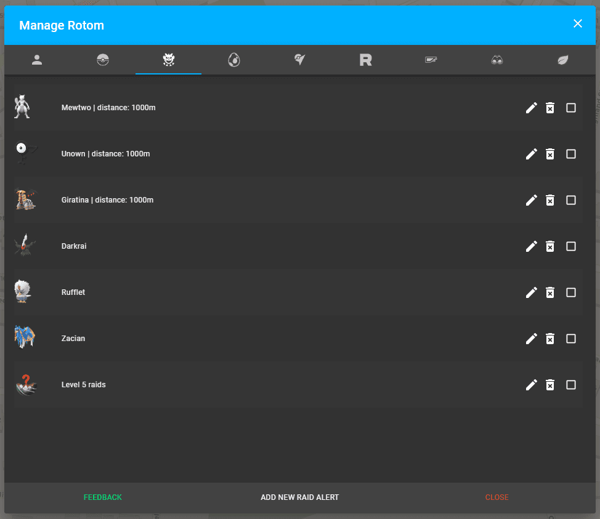This screenshot has height=519, width=600.
Task: Click the Rufflet sprite thumbnail
Action: click(x=23, y=291)
